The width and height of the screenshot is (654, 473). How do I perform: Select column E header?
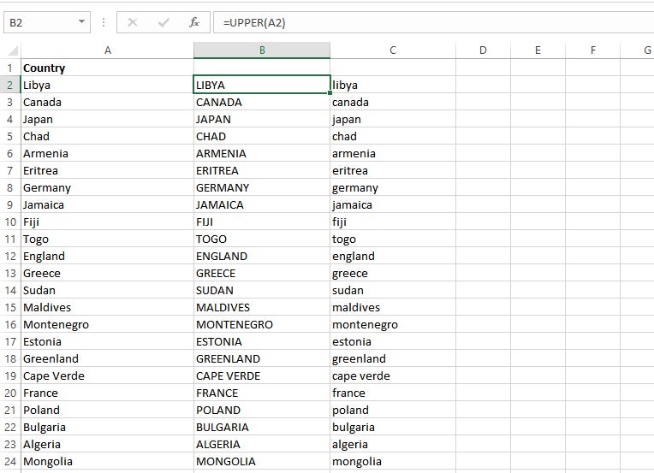point(538,50)
